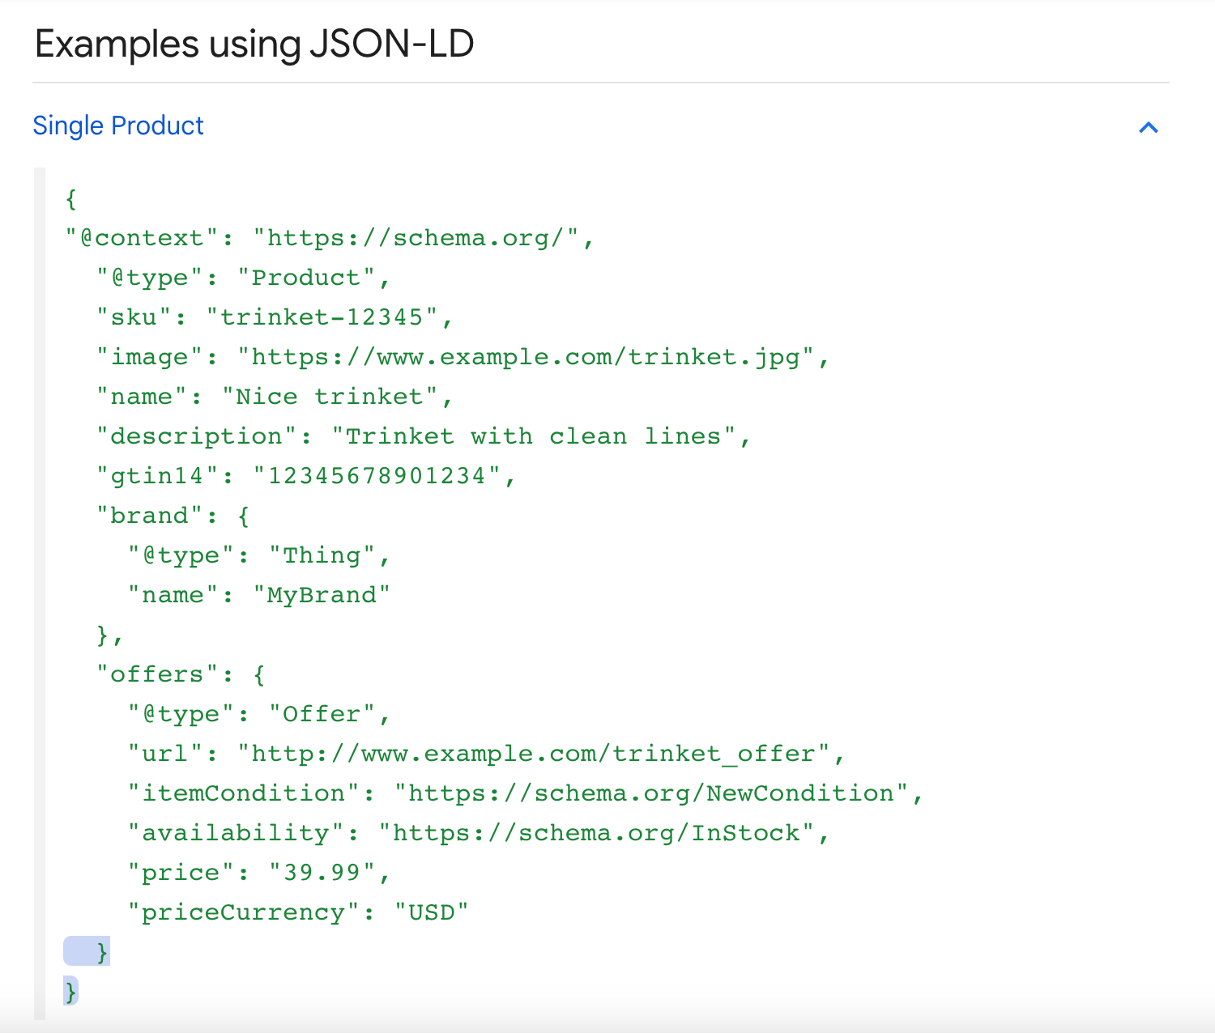
Task: Click the gtin14 number 12345678901234
Action: click(377, 476)
